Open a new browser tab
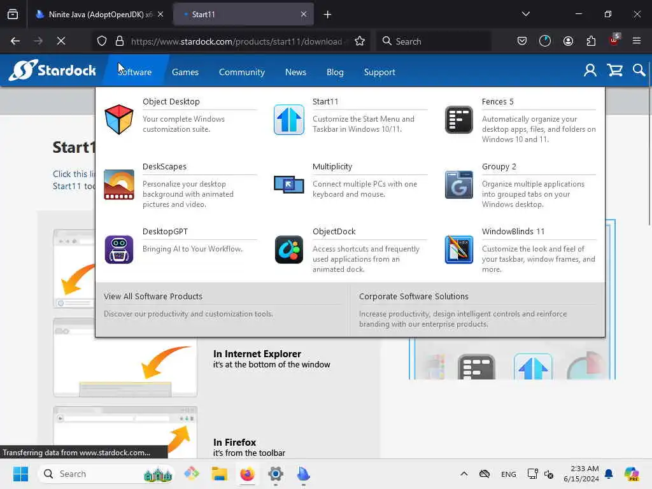The height and width of the screenshot is (489, 652). 327,15
